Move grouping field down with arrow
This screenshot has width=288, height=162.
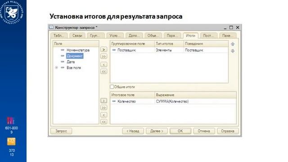click(x=233, y=51)
